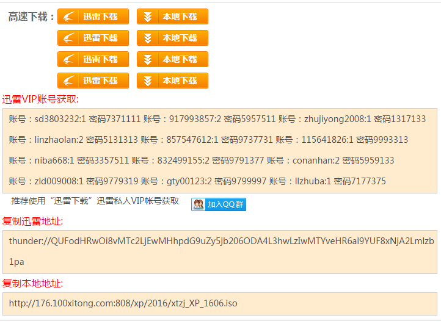Click the thunder:// address field
The image size is (441, 332).
pos(220,252)
